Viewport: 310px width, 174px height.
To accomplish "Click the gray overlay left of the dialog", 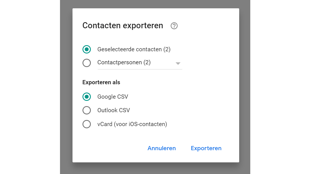I will pyautogui.click(x=66, y=87).
